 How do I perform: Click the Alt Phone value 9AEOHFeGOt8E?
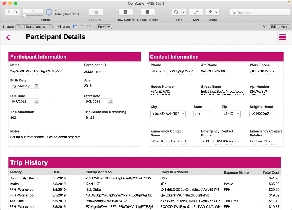click(x=214, y=71)
